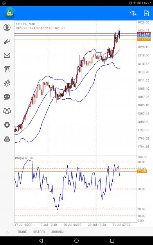Switch to the TRADE tab

[22, 232]
